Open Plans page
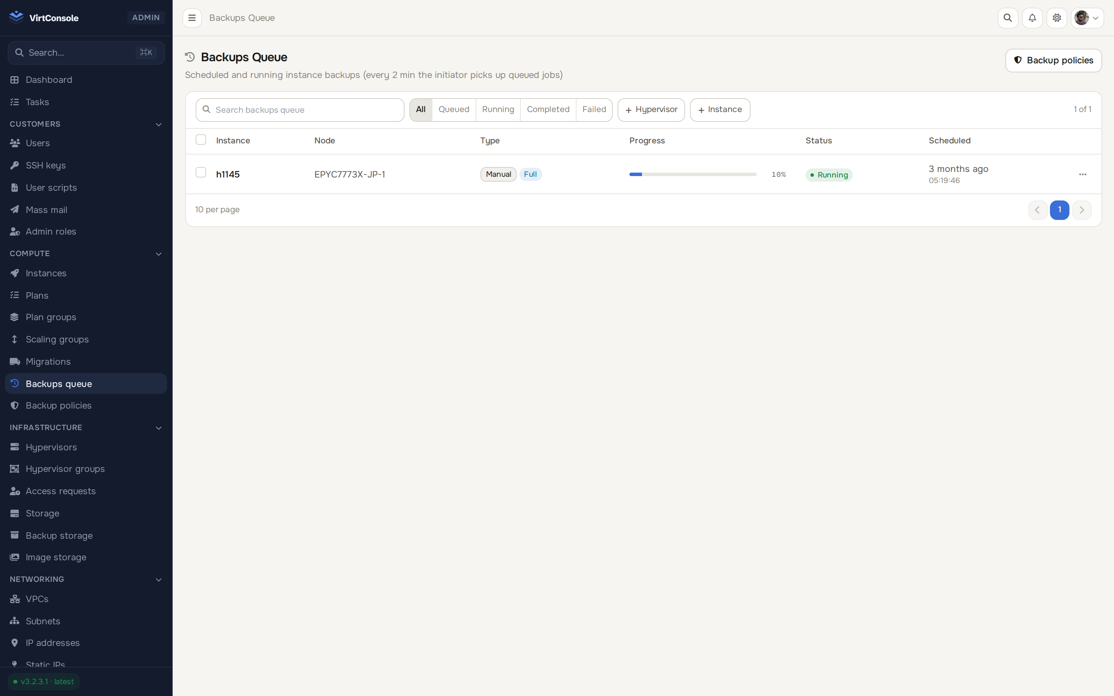Viewport: 1114px width, 696px height. tap(86, 295)
